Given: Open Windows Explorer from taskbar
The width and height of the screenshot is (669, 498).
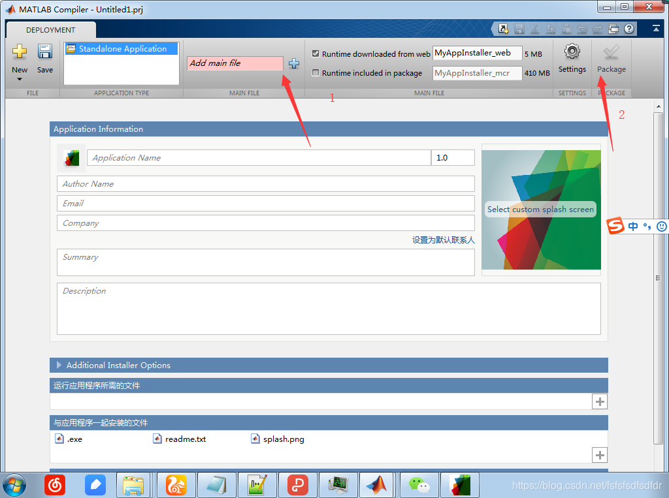Looking at the screenshot, I should [133, 485].
